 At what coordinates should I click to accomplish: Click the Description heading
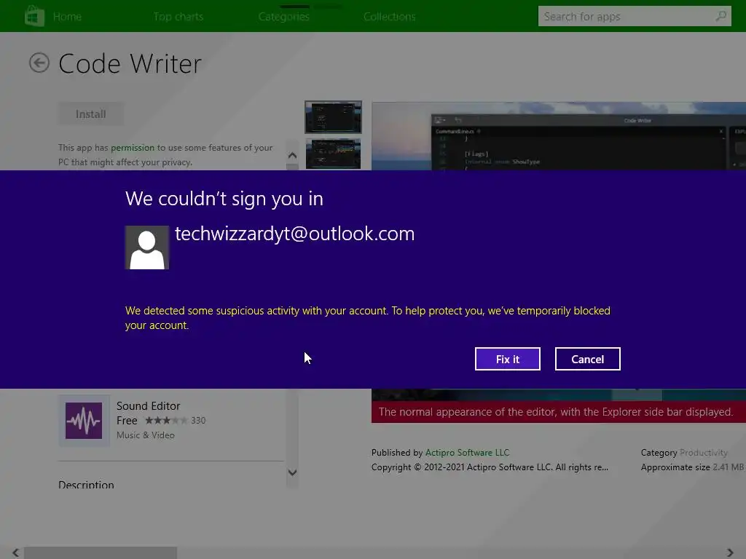click(86, 485)
